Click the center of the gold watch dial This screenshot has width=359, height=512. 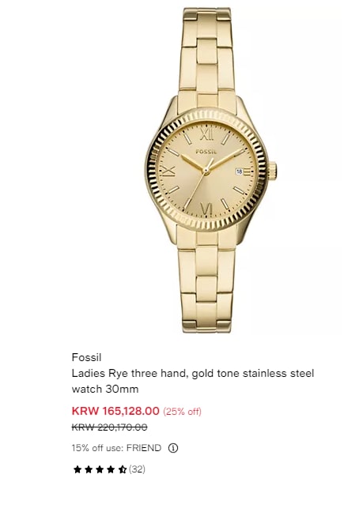(x=206, y=171)
